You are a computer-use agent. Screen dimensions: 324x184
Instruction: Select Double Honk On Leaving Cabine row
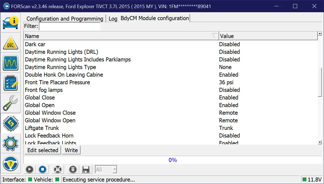171,75
